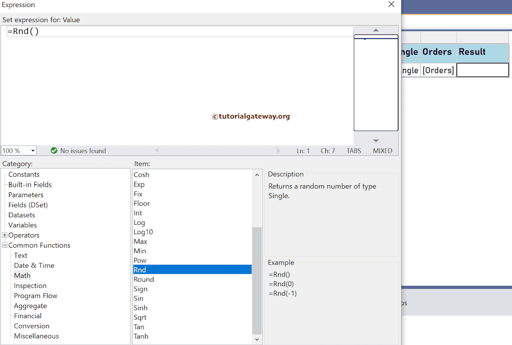Expand the Operators category
This screenshot has height=345, width=512.
point(4,235)
